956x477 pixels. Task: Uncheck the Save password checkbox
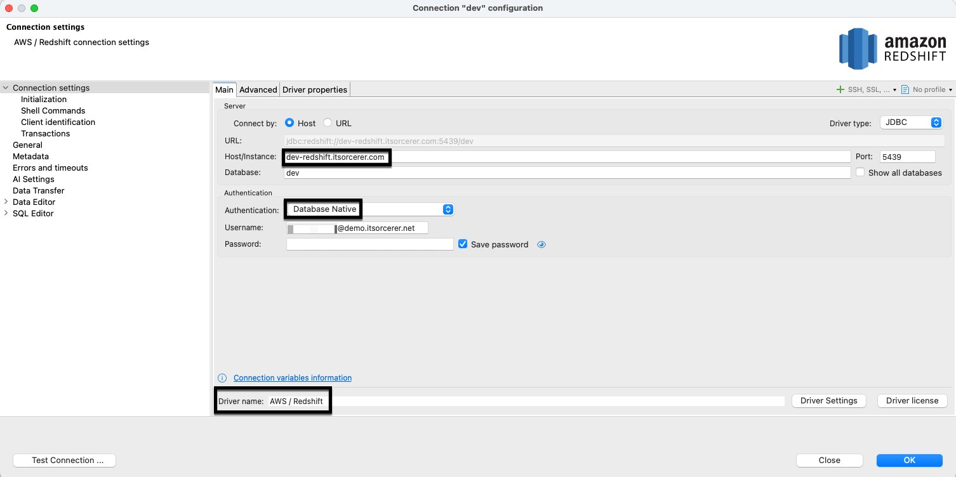pyautogui.click(x=462, y=244)
